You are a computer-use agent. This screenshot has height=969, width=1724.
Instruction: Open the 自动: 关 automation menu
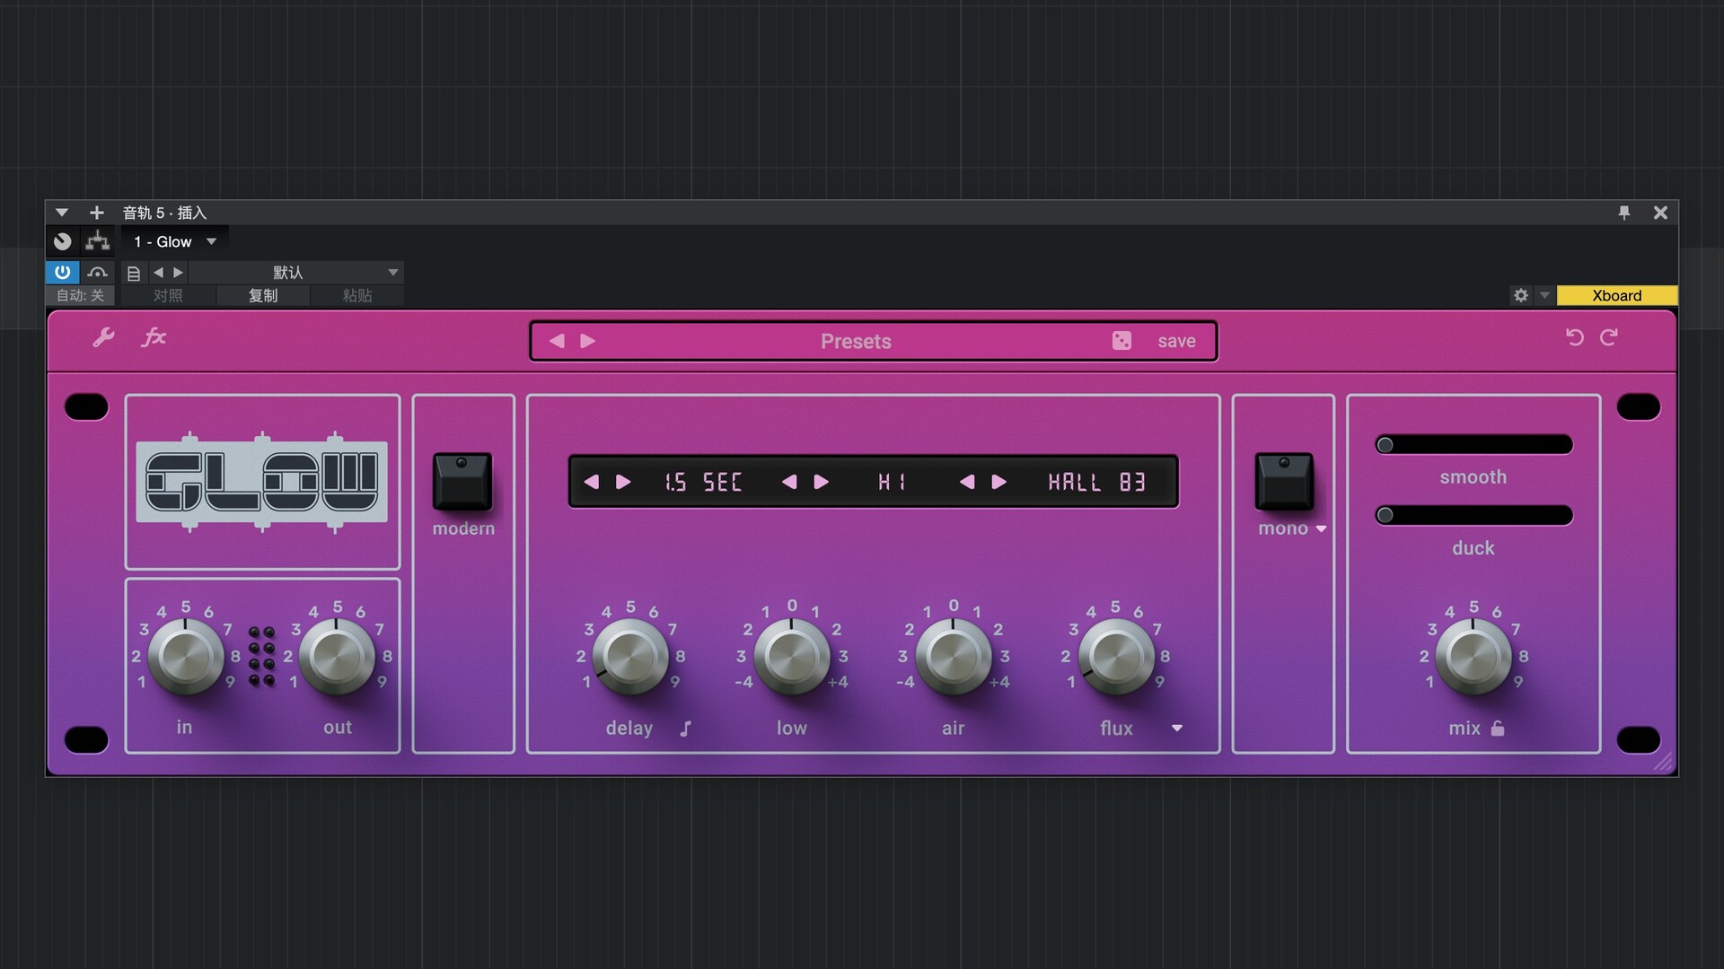coord(79,295)
